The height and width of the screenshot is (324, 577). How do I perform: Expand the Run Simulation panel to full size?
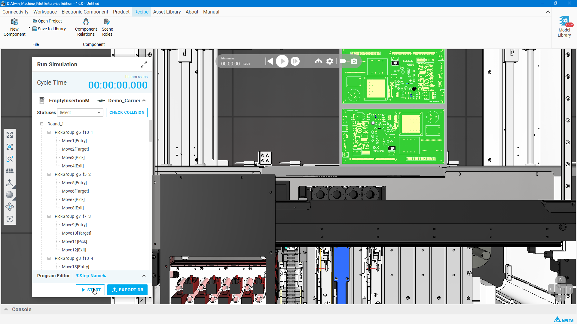pyautogui.click(x=144, y=64)
